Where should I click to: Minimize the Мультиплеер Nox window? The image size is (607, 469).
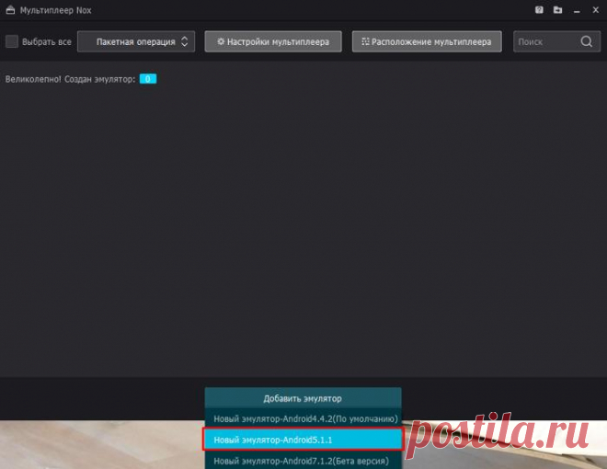(577, 11)
